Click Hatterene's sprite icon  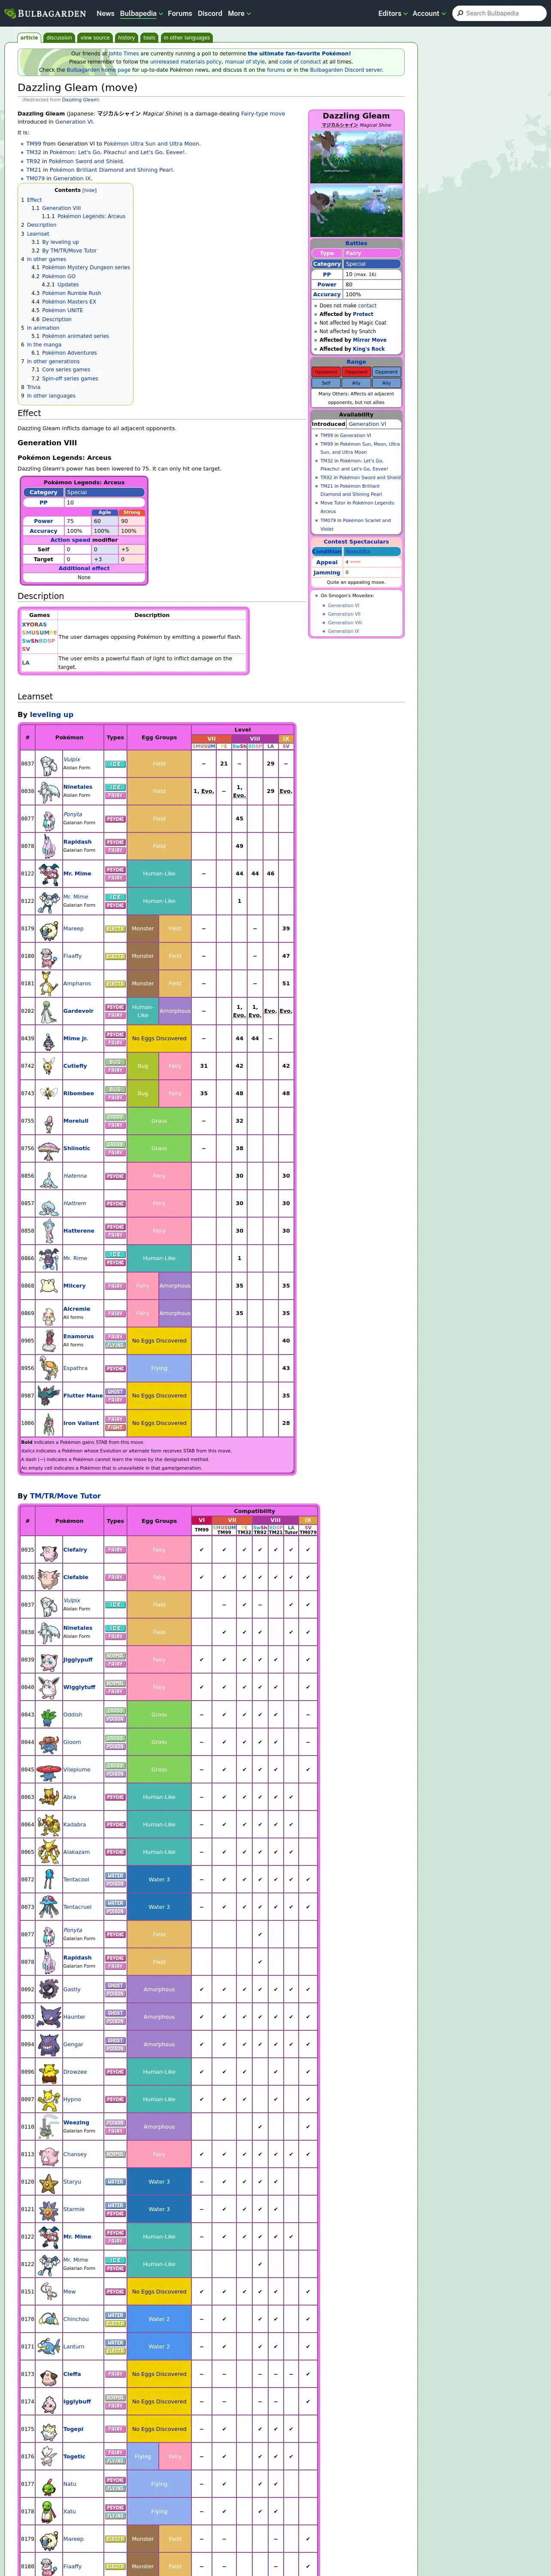48,1231
